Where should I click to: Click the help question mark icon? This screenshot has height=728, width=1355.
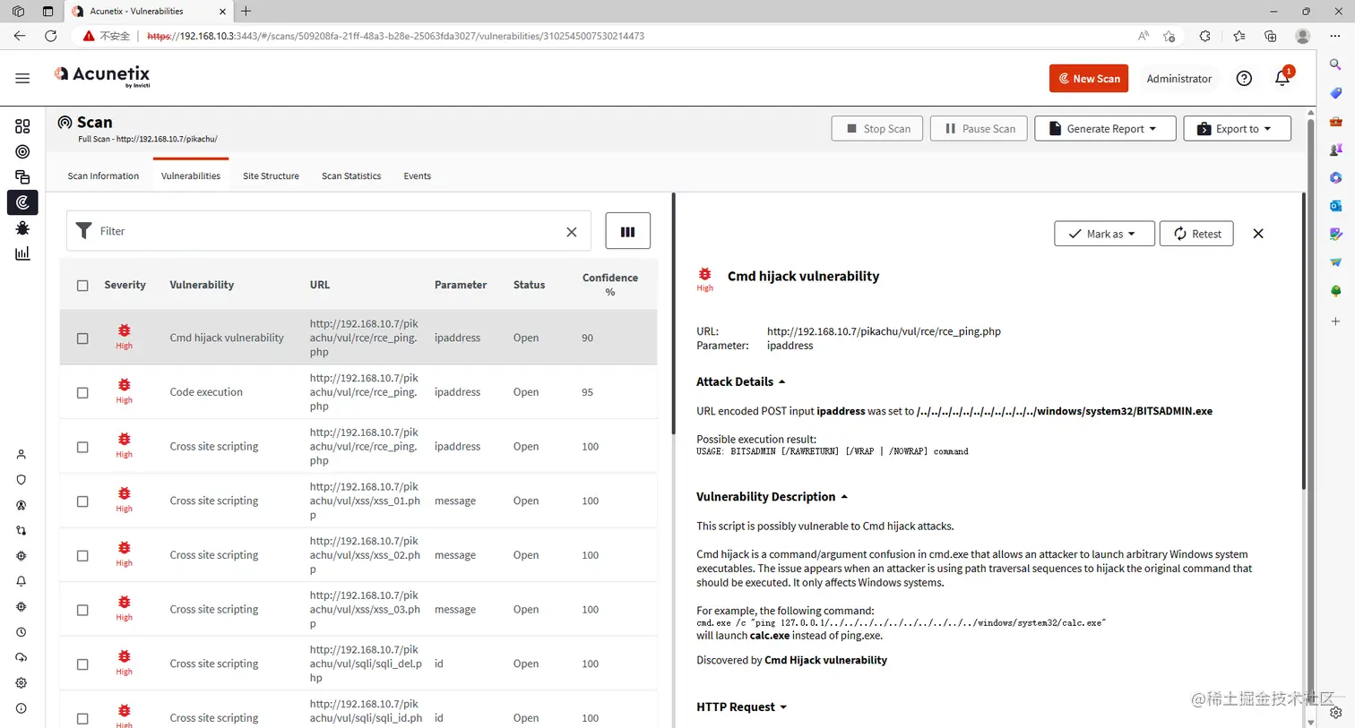coord(1244,79)
